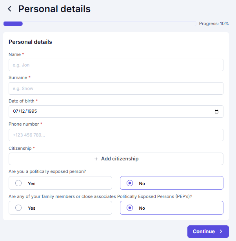Image resolution: width=236 pixels, height=241 pixels.
Task: Click the month portion of birth date
Action: tap(16, 111)
